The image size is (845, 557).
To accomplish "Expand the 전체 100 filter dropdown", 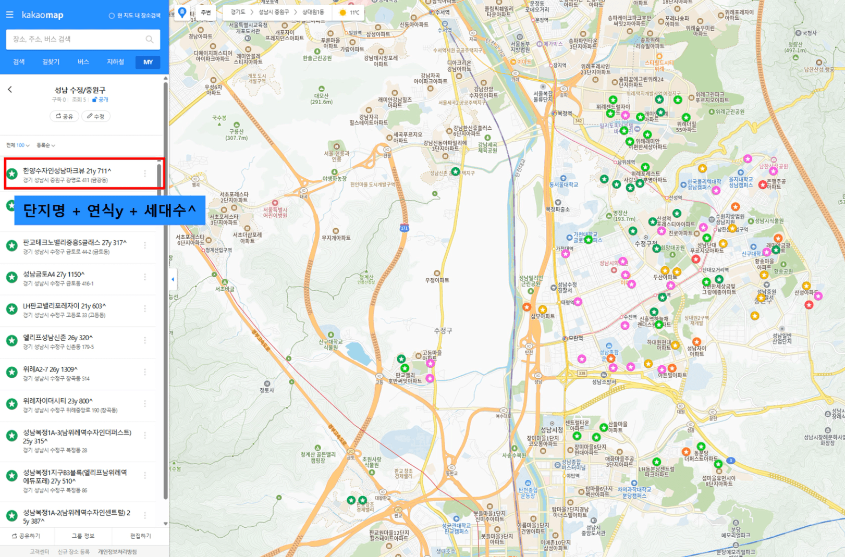I will (18, 145).
